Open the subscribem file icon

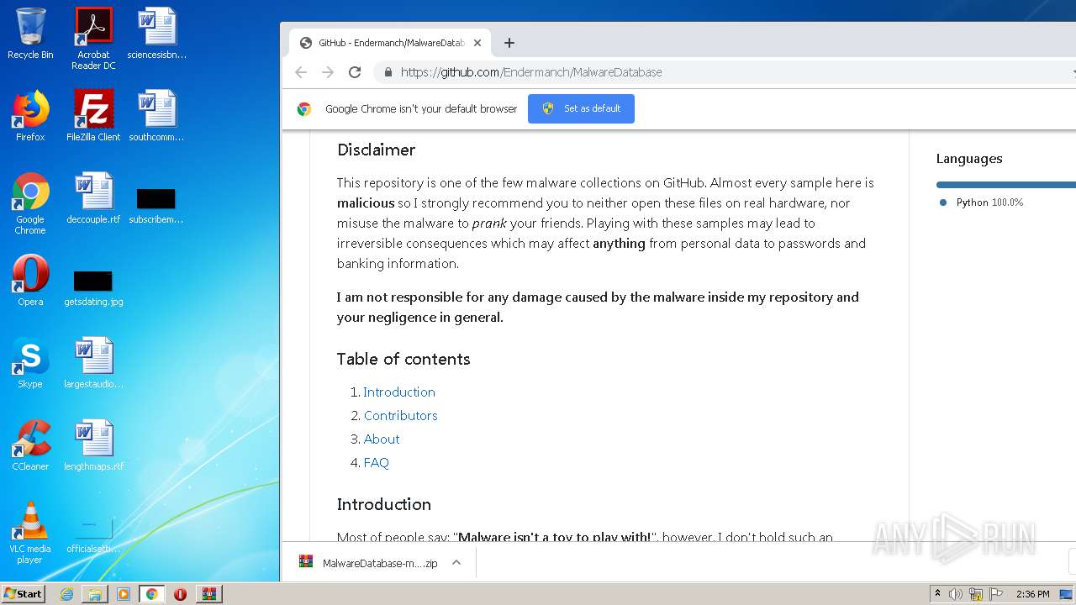coord(156,206)
